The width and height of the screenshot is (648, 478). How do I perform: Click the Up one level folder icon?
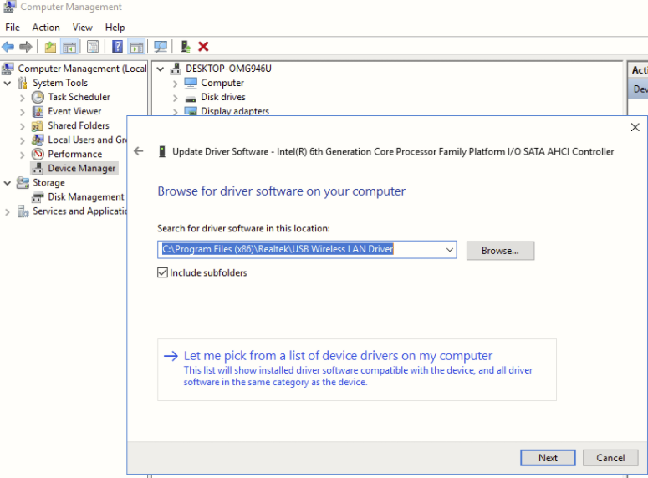[x=50, y=47]
